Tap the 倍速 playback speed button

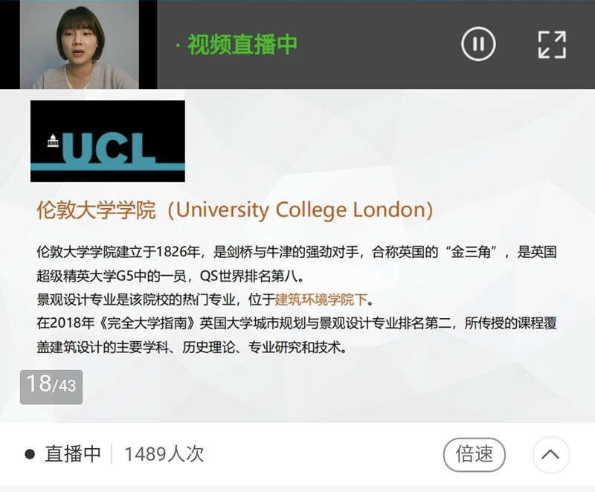coord(474,454)
